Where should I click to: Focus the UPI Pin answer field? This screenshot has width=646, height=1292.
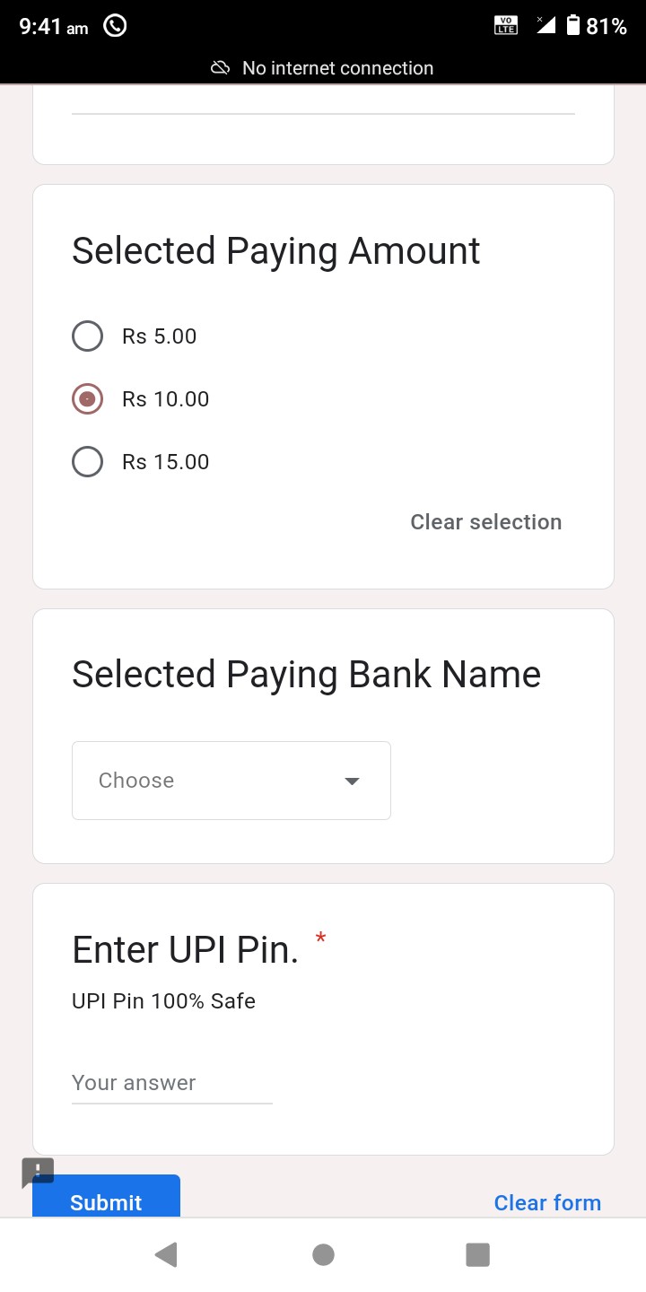coord(171,1083)
